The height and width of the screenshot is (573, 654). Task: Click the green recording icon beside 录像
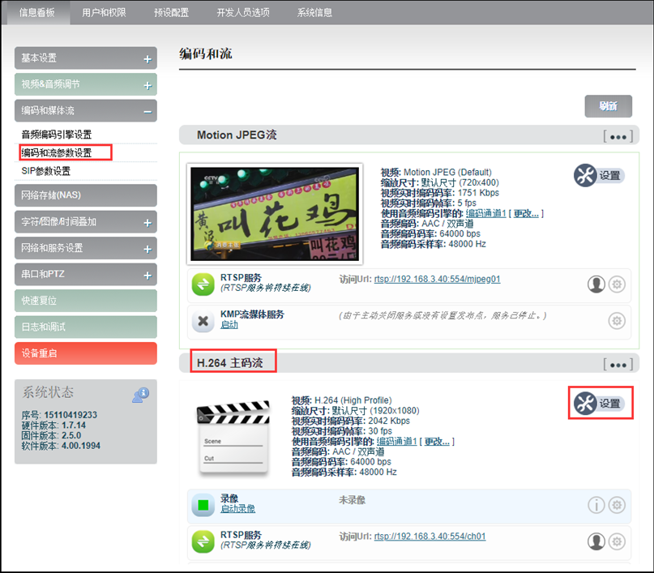click(203, 505)
